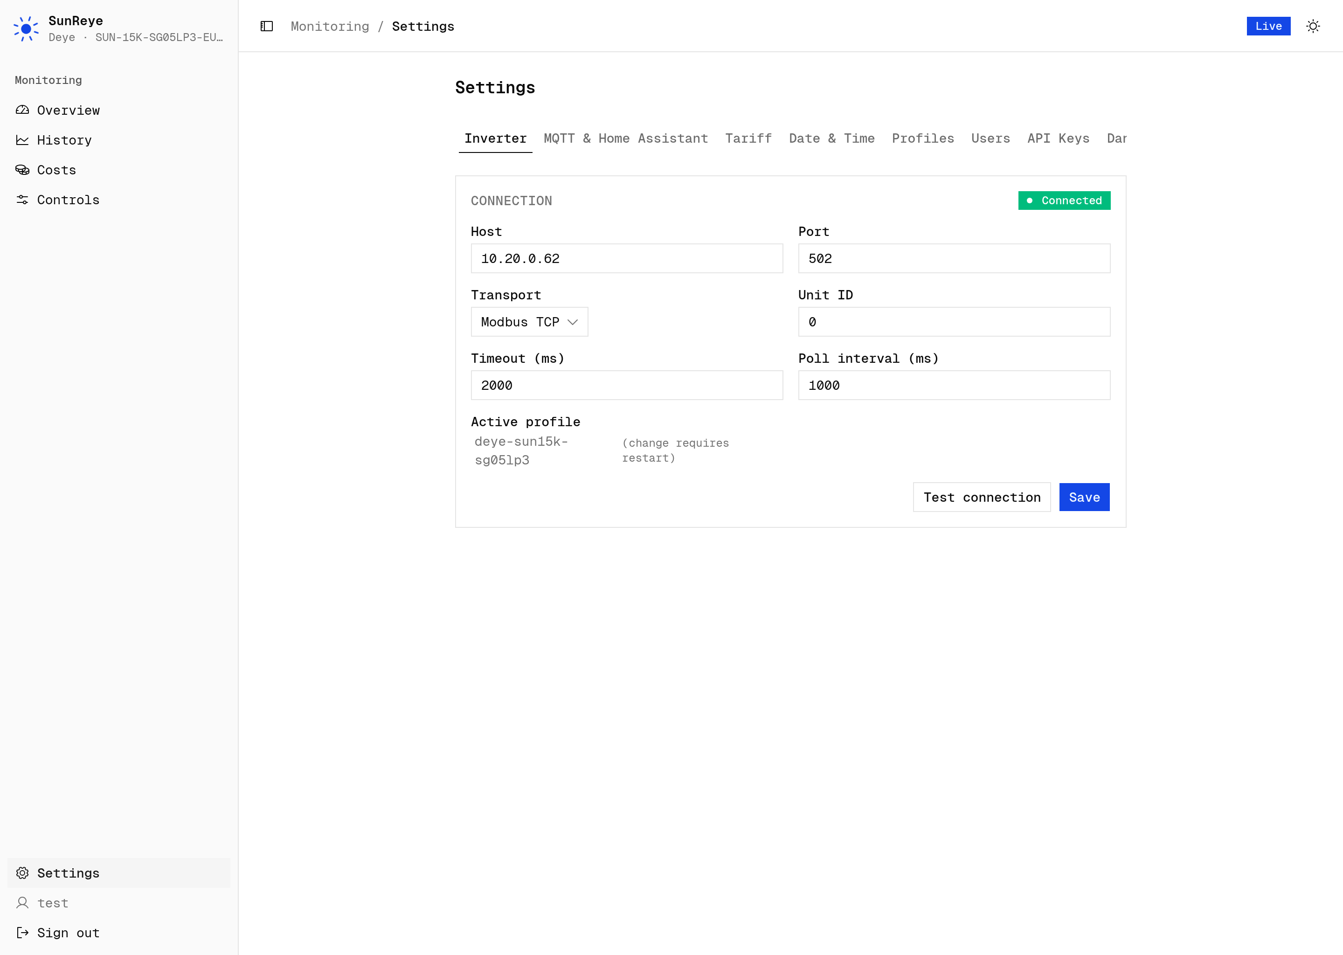Open the MQTT & Home Assistant tab
Image resolution: width=1343 pixels, height=955 pixels.
tap(626, 139)
